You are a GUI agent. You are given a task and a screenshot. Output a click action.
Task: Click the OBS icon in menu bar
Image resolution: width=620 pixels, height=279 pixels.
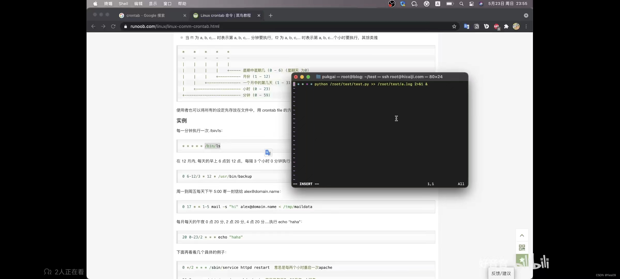(x=392, y=4)
